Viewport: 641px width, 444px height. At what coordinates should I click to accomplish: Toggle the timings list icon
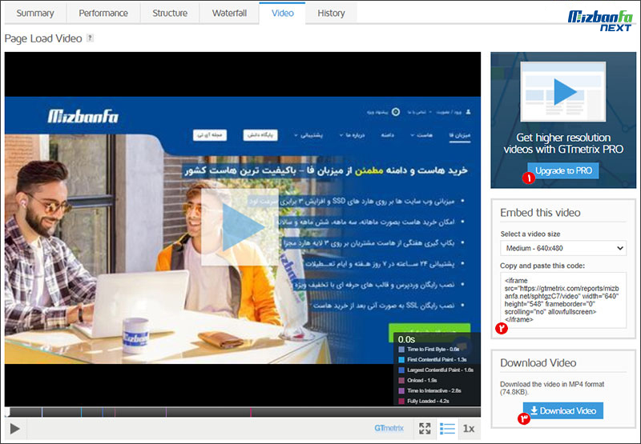(447, 429)
